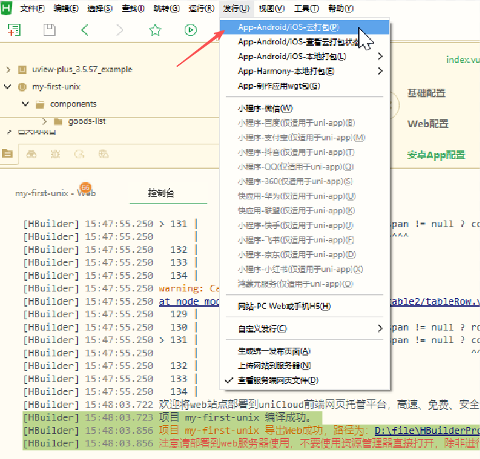This screenshot has width=480, height=459.
Task: Click the my-first-unix project icon
Action: coord(22,87)
